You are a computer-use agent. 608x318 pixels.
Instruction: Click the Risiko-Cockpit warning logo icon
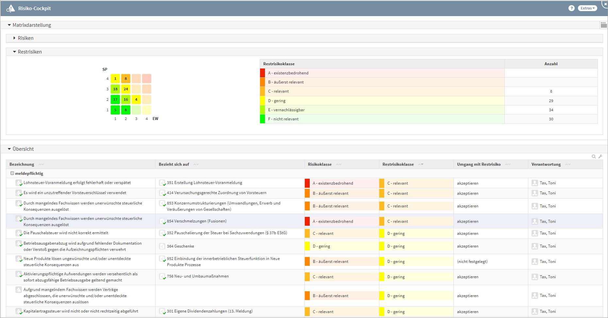(10, 8)
